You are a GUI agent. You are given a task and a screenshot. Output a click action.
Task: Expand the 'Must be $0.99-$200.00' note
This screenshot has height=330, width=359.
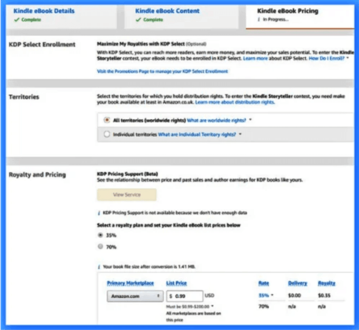[x=212, y=306]
